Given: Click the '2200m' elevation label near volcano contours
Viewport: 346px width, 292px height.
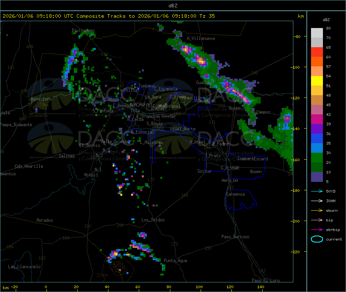Looking at the screenshot, I should point(102,275).
